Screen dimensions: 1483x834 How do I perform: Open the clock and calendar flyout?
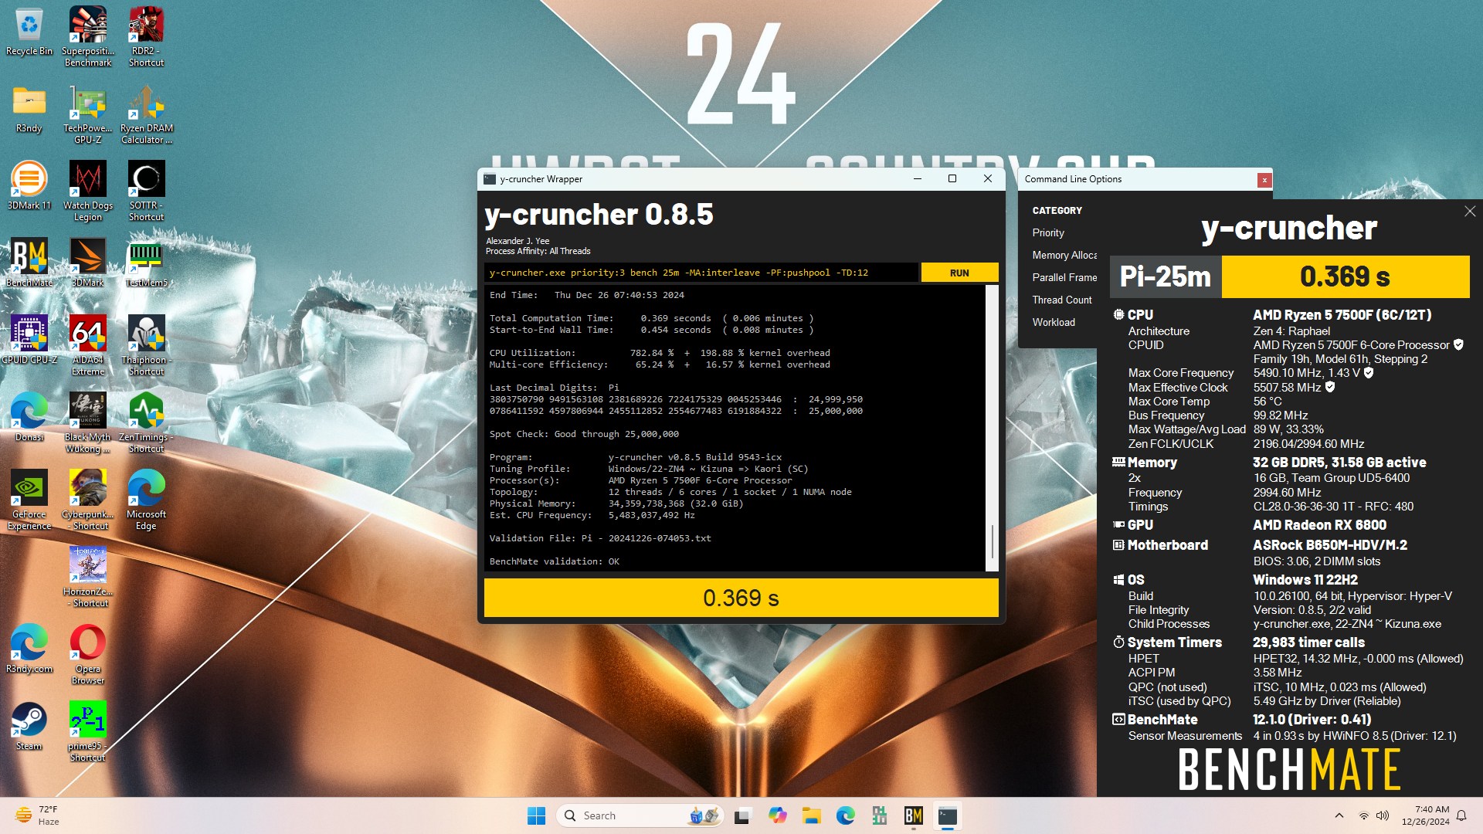pos(1426,815)
